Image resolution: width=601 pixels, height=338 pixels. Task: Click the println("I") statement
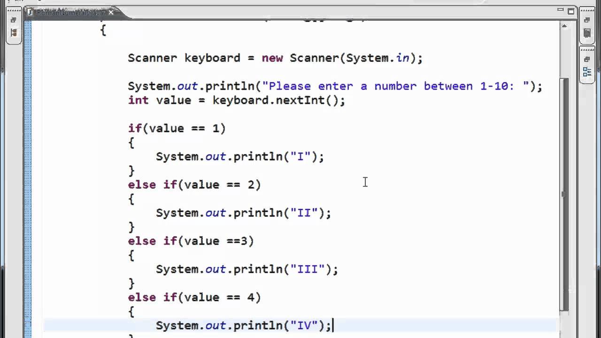coord(240,157)
